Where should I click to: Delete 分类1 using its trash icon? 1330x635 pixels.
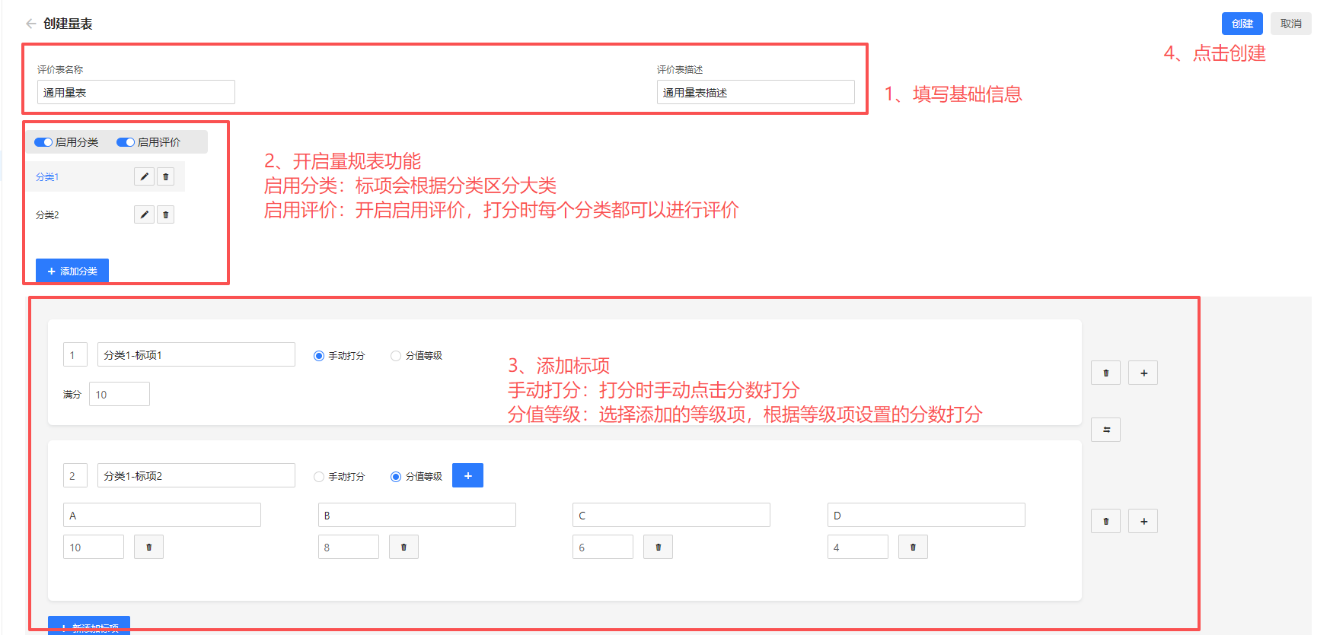tap(165, 176)
